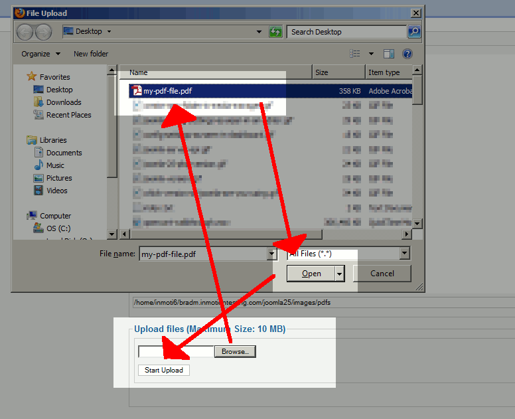Click Start Upload on the web page
The image size is (515, 419).
tap(163, 370)
